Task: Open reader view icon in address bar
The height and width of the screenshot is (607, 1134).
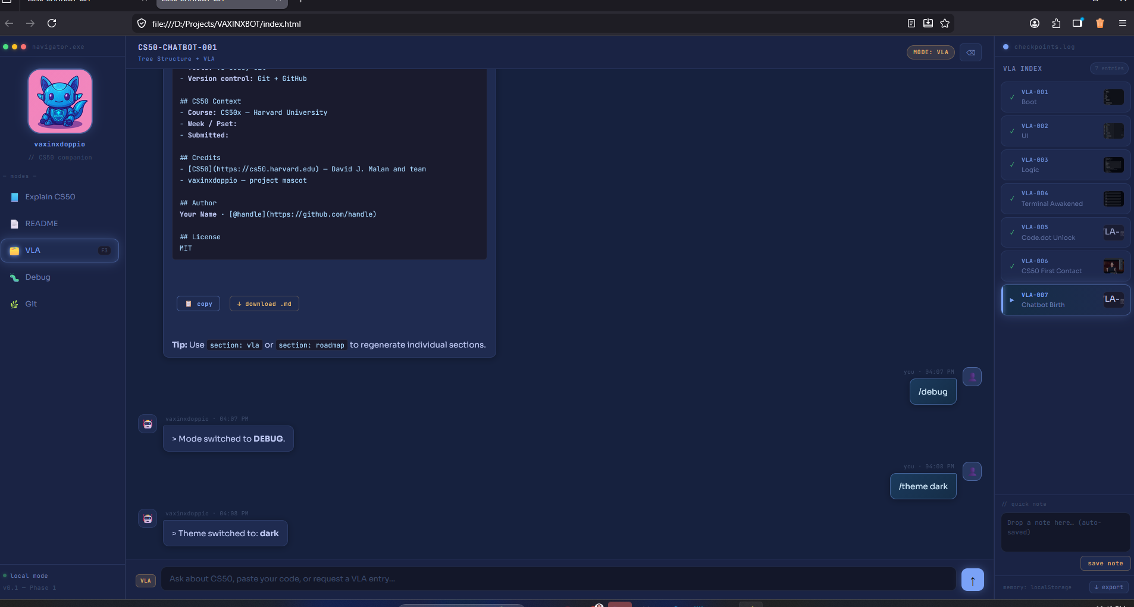Action: [911, 23]
